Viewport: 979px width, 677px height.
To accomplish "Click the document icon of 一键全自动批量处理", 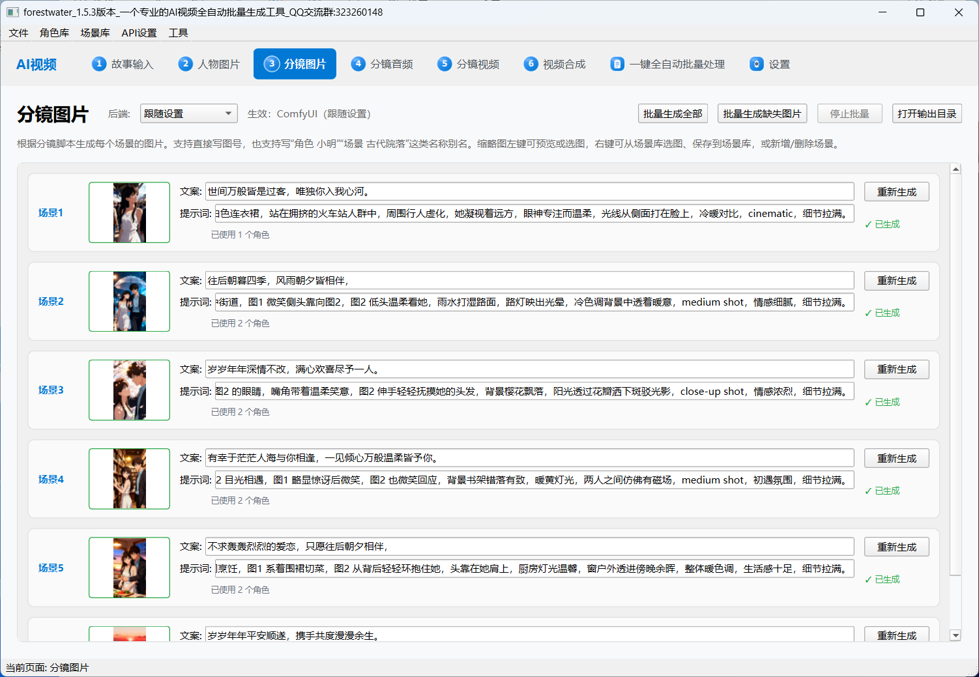I will (x=617, y=64).
